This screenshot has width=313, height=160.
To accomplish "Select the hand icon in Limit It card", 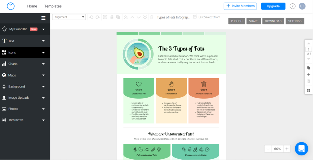I will click(x=171, y=84).
